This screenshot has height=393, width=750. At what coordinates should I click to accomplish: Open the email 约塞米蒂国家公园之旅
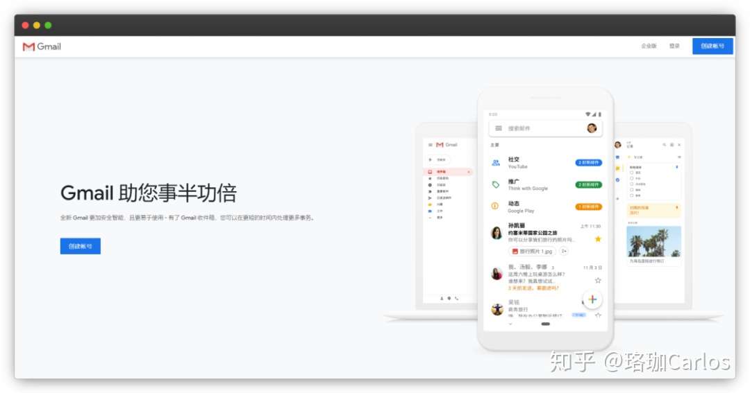click(533, 233)
